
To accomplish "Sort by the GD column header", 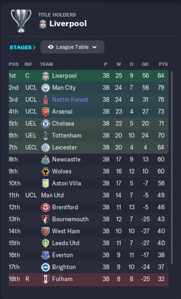I will pos(145,64).
